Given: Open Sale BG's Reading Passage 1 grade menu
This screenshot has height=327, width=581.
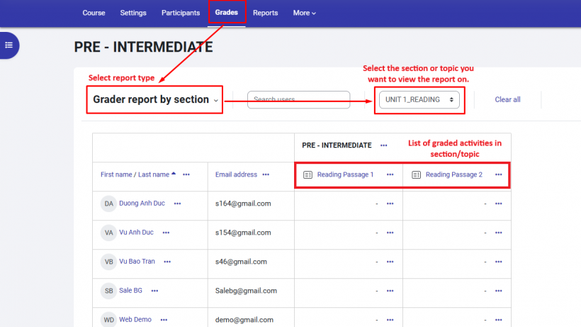Looking at the screenshot, I should tap(390, 291).
